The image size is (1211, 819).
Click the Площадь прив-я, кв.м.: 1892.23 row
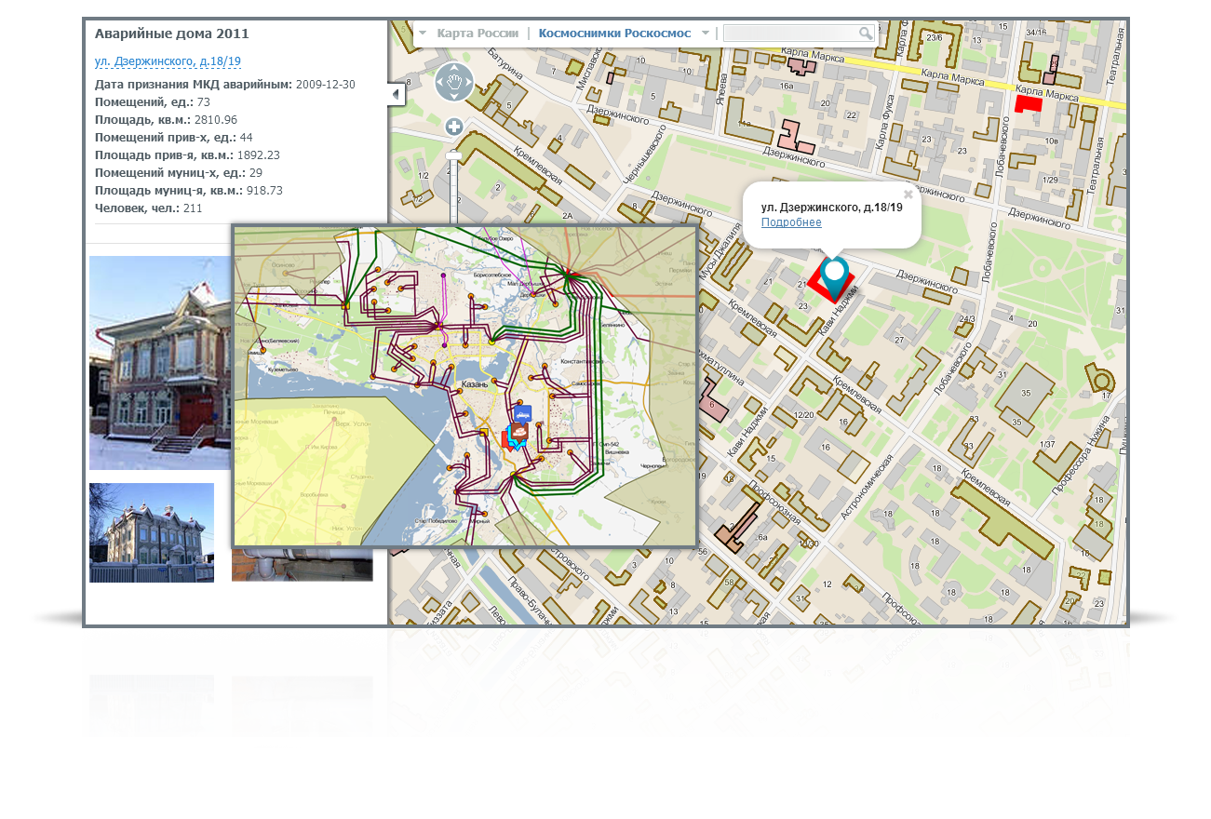point(188,155)
